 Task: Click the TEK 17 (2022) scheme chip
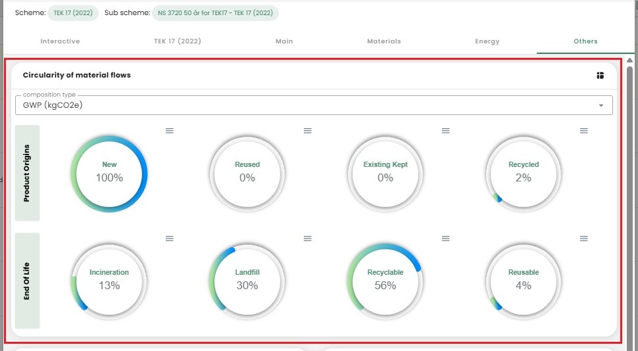click(x=73, y=13)
